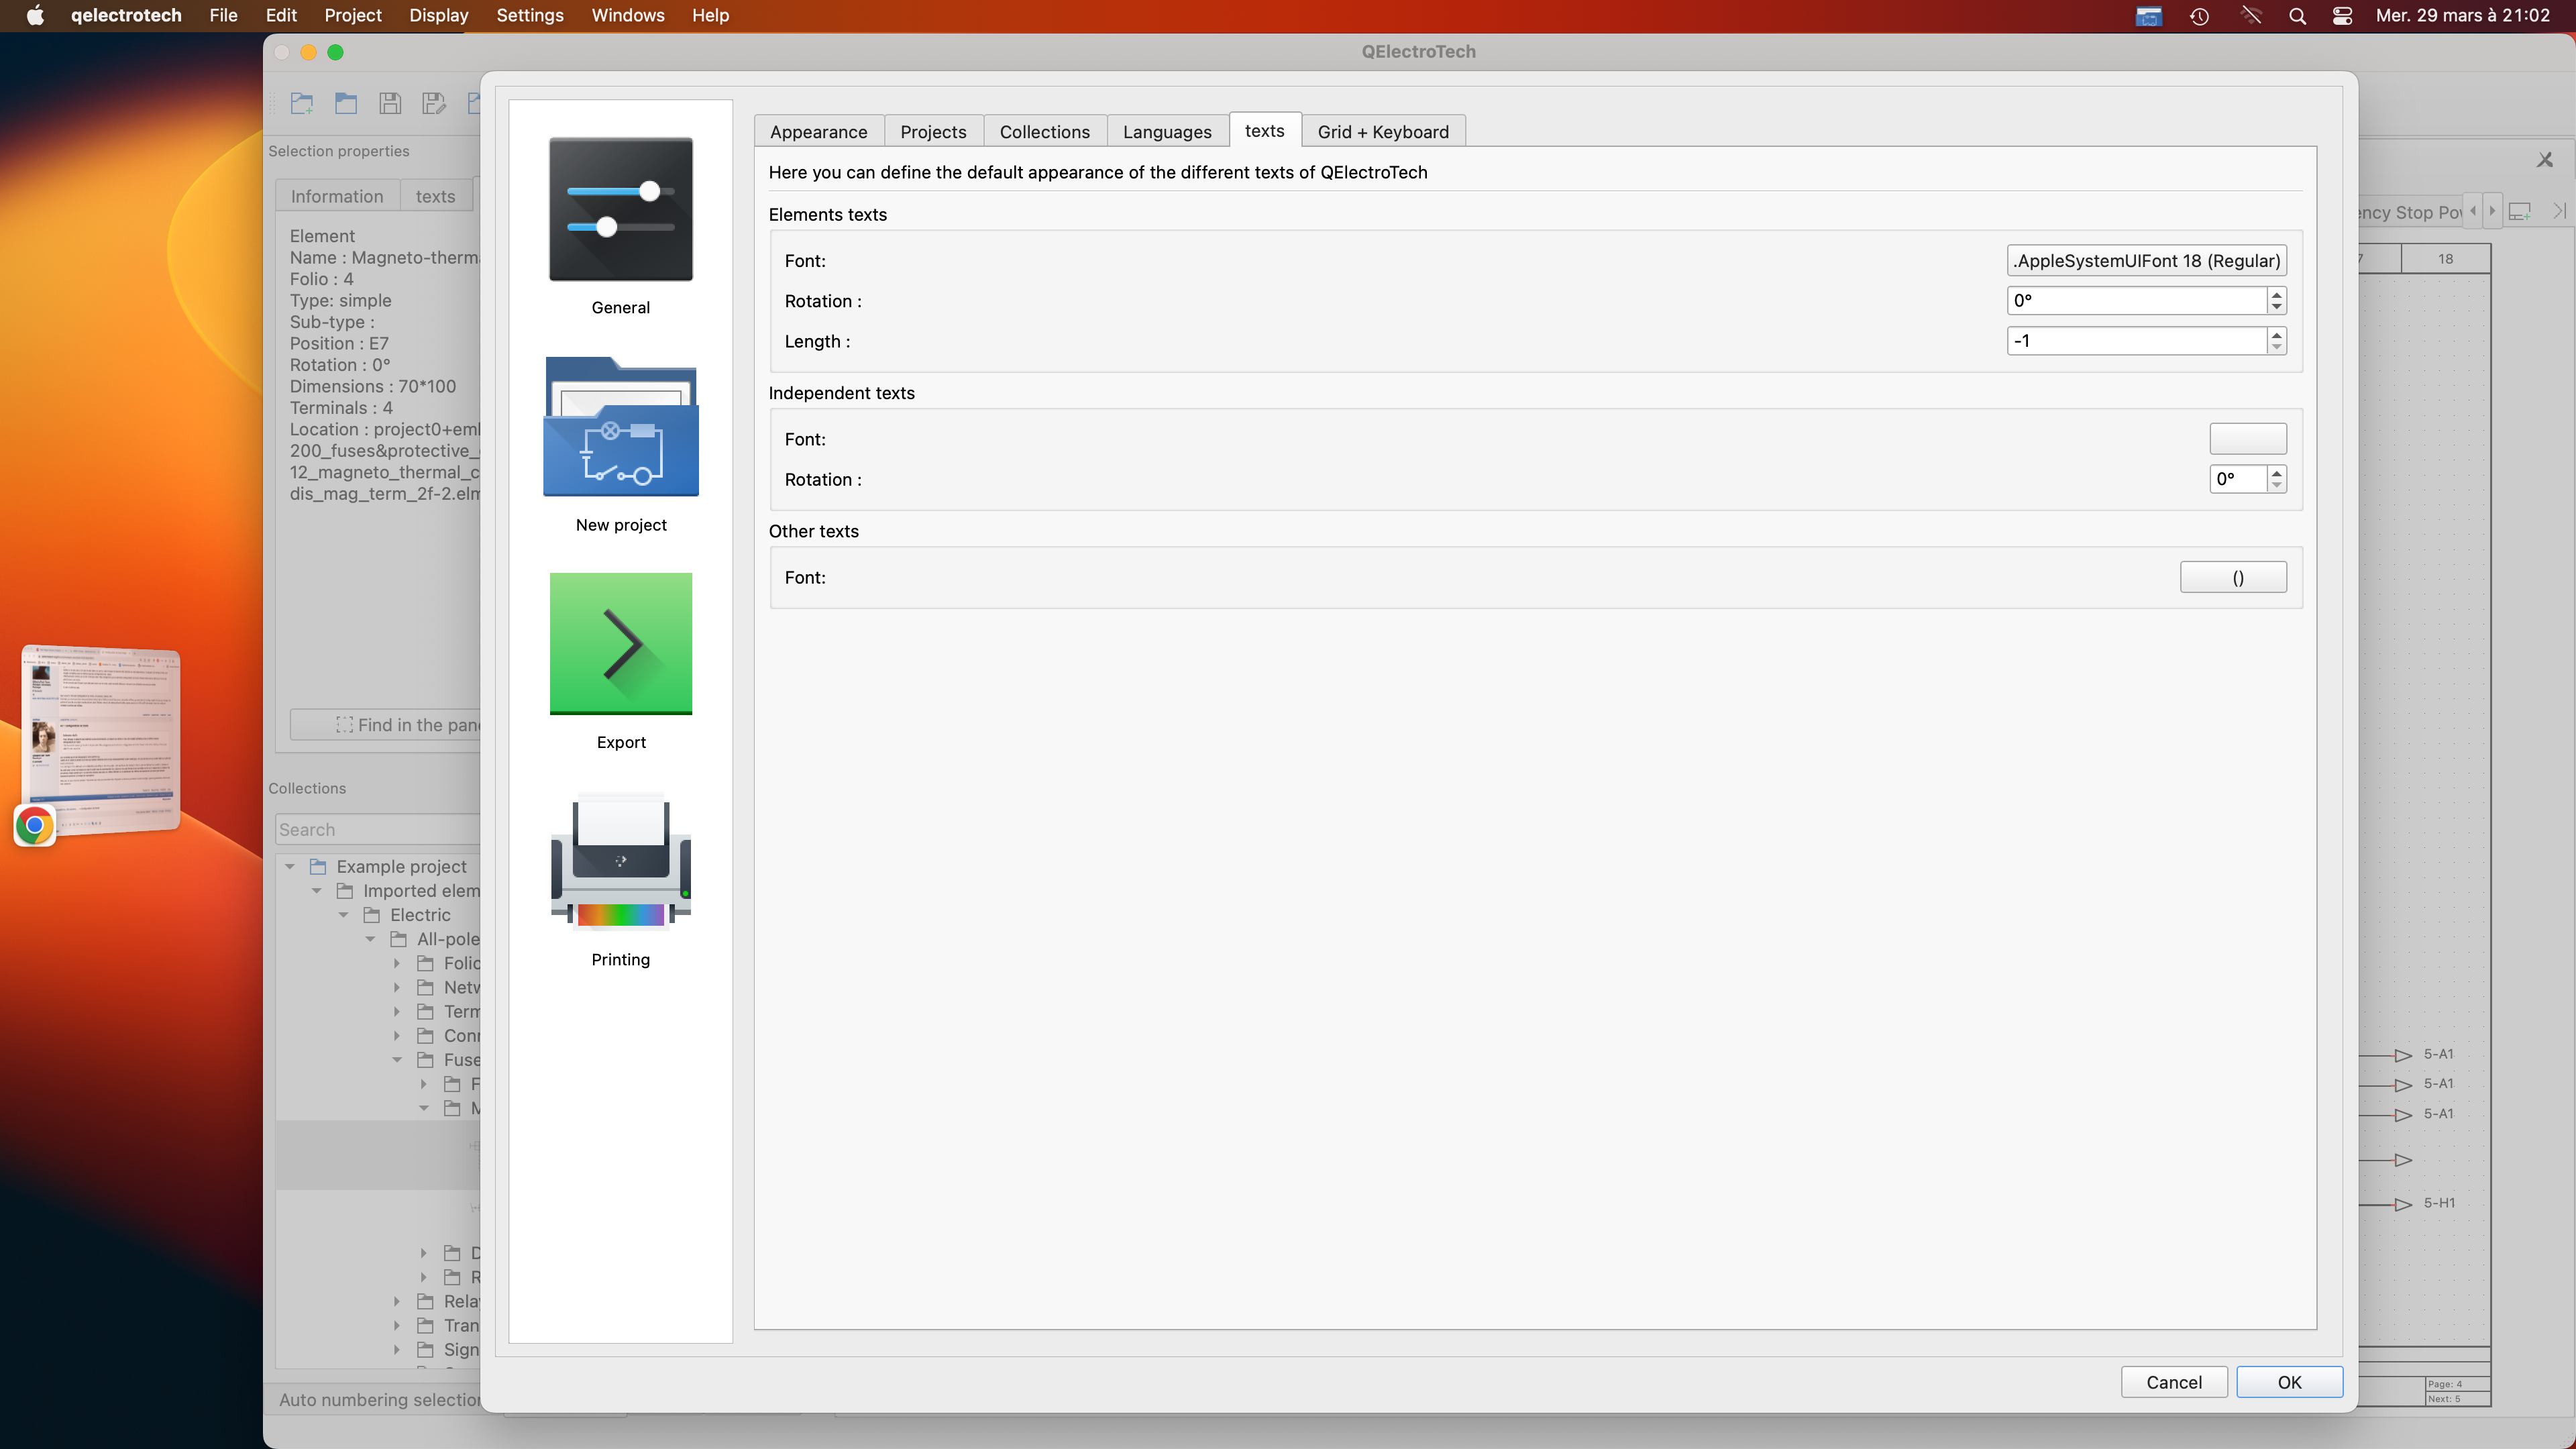This screenshot has height=1449, width=2576.
Task: Open the Display menu
Action: click(438, 16)
